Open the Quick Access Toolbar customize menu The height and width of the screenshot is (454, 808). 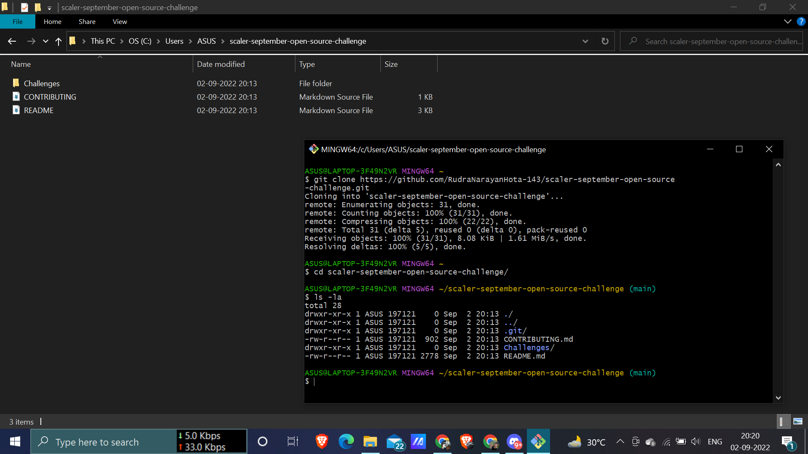point(50,7)
